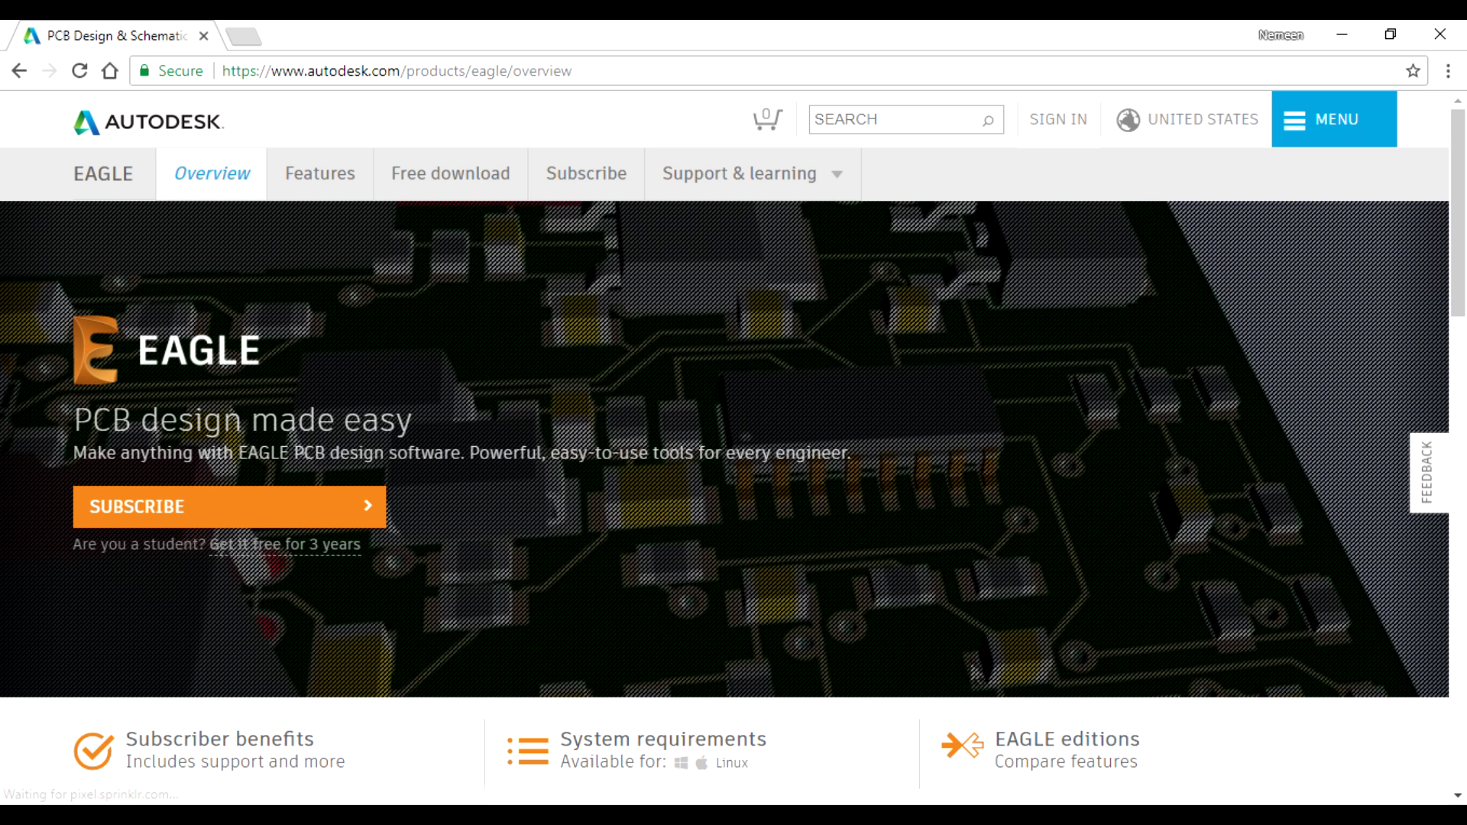The height and width of the screenshot is (825, 1467).
Task: Click SIGN IN
Action: (x=1058, y=119)
